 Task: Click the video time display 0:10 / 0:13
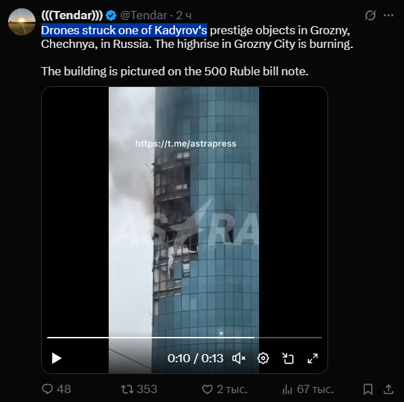(196, 358)
